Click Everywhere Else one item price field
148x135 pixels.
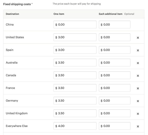tap(75, 126)
